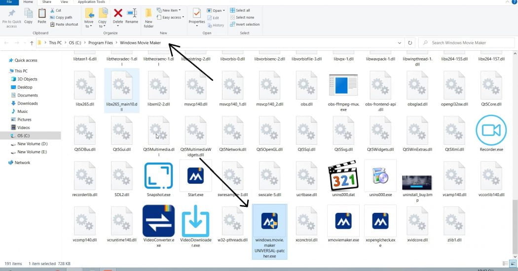Click in Search Windows Movie Maker box
518x271 pixels.
[467, 42]
